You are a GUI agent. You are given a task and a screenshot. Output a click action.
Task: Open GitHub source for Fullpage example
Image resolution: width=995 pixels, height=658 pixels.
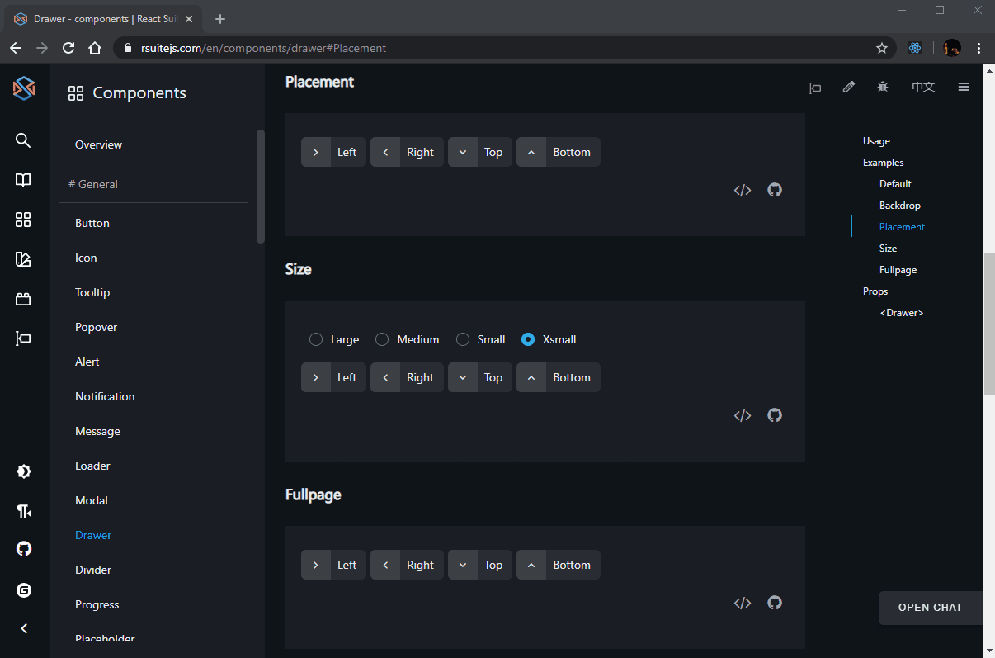[775, 603]
